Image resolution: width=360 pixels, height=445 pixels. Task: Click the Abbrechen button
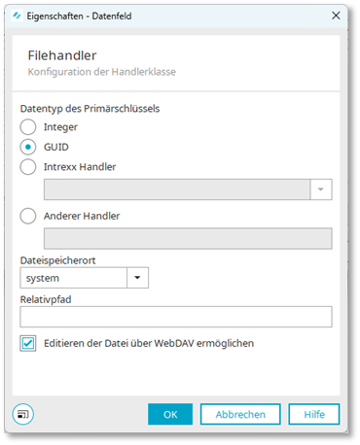(x=240, y=414)
